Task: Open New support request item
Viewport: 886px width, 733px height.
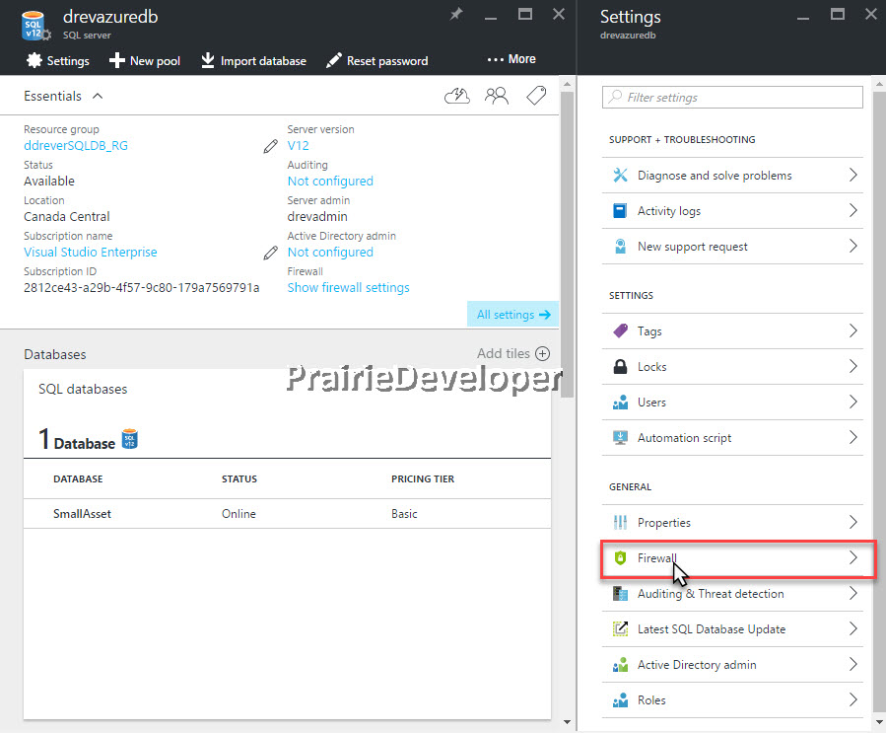Action: 732,247
